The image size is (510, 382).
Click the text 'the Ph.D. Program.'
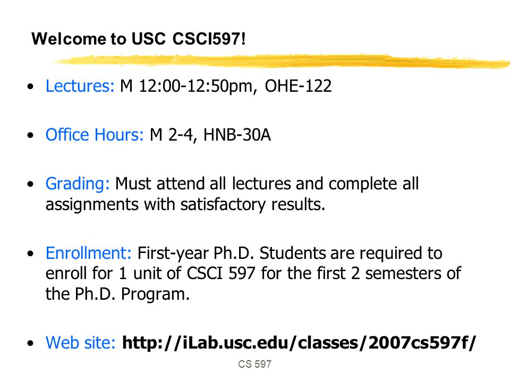pyautogui.click(x=117, y=294)
